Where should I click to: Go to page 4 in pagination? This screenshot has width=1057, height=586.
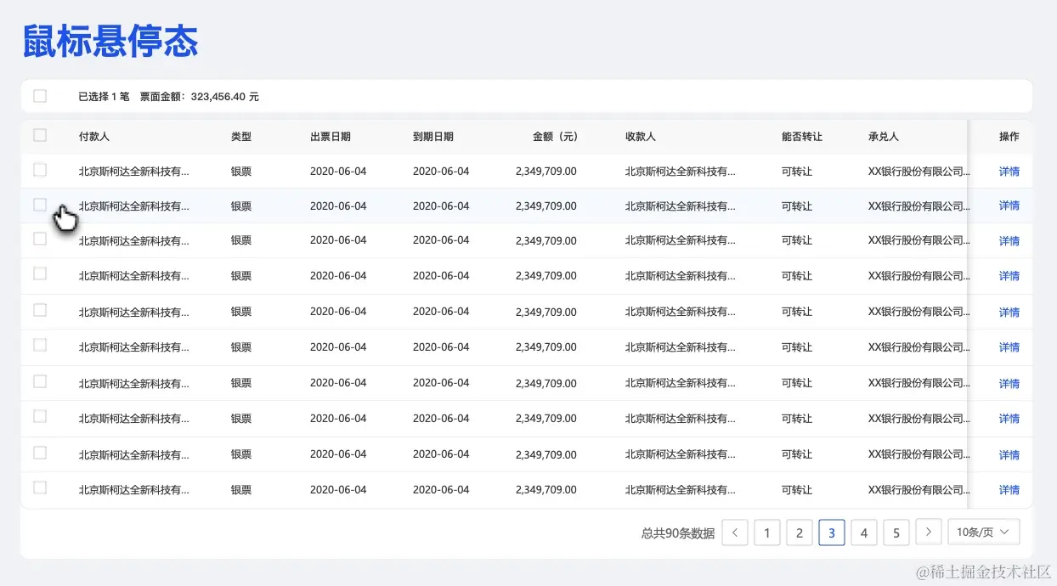pyautogui.click(x=863, y=532)
